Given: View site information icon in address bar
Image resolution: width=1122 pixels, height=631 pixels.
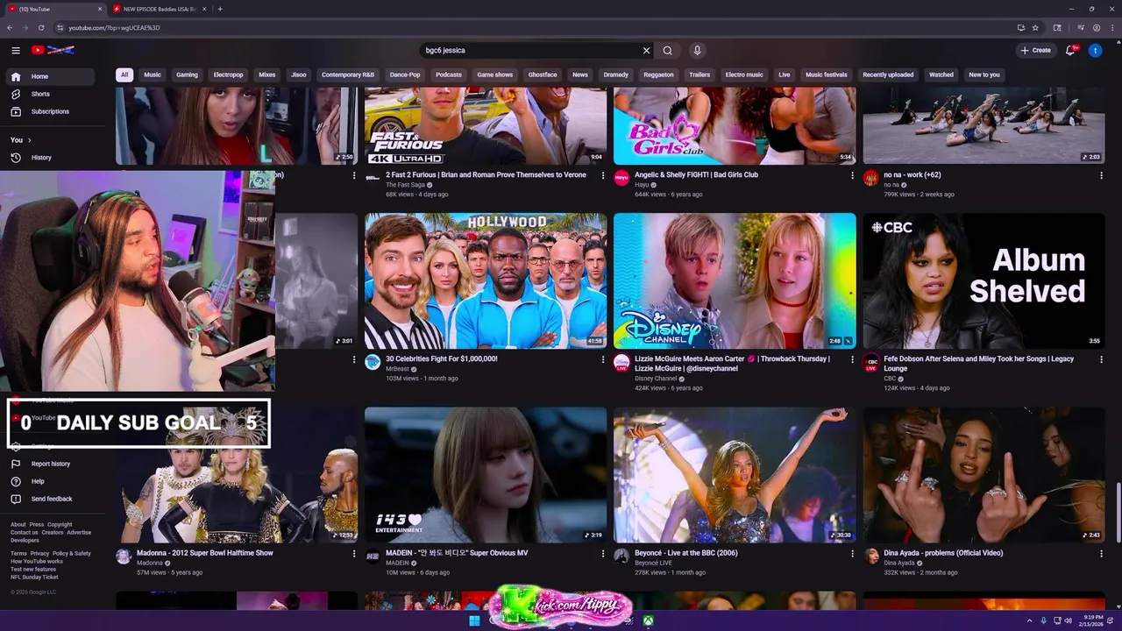Looking at the screenshot, I should (x=59, y=27).
